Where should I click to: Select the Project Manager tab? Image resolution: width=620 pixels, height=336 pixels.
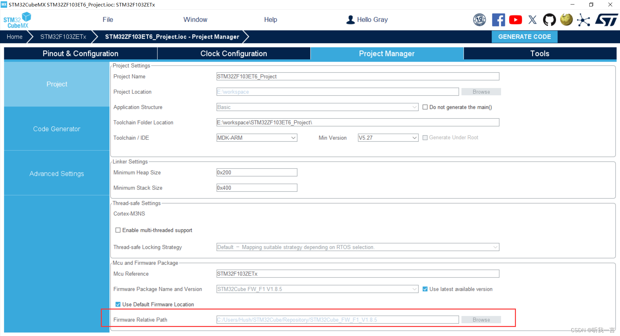point(387,54)
